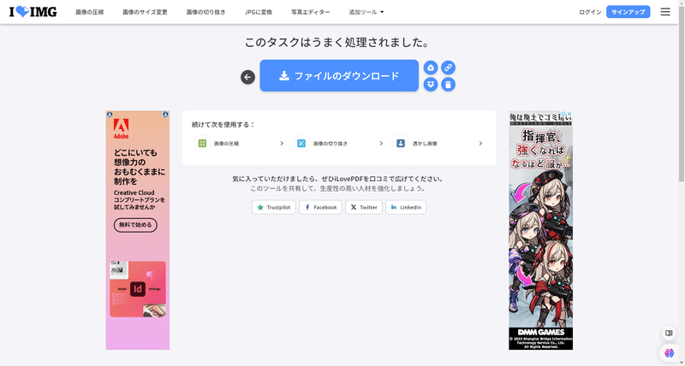Click the blue 画像の切り抜き tool icon

(x=301, y=143)
